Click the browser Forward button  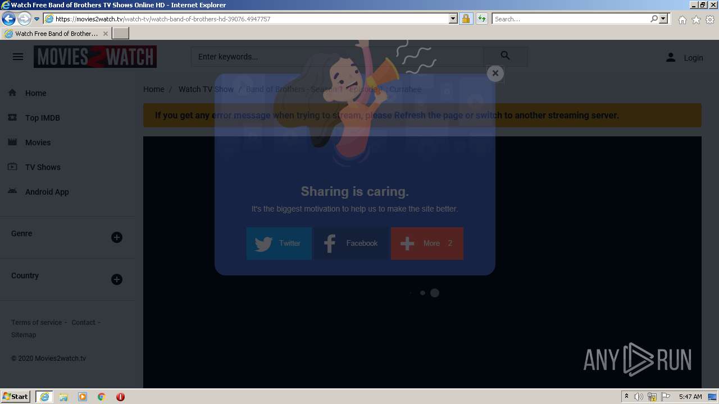pos(24,19)
